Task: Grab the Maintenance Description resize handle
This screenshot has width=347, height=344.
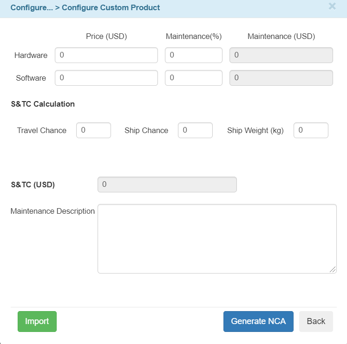Action: 333,270
